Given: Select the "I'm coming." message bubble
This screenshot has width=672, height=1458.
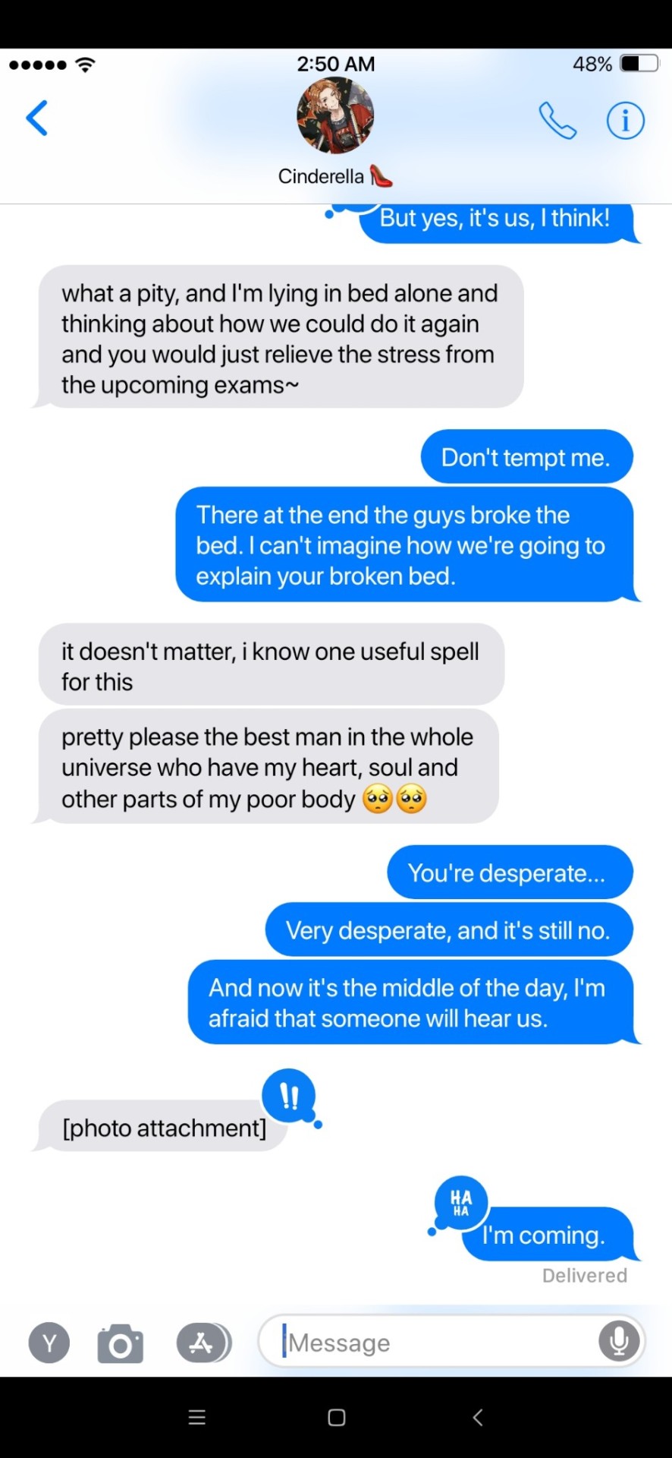Looking at the screenshot, I should click(x=548, y=1235).
